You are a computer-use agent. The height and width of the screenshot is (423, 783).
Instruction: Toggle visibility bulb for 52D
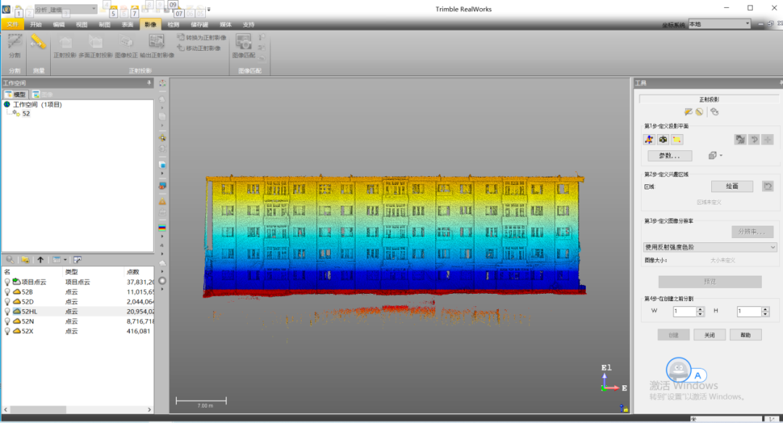point(7,302)
